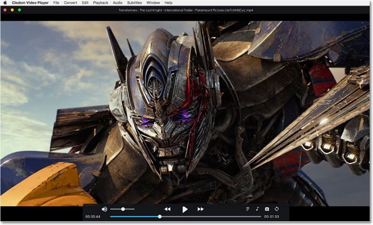Minimize the window with the yellow button

pos(12,10)
